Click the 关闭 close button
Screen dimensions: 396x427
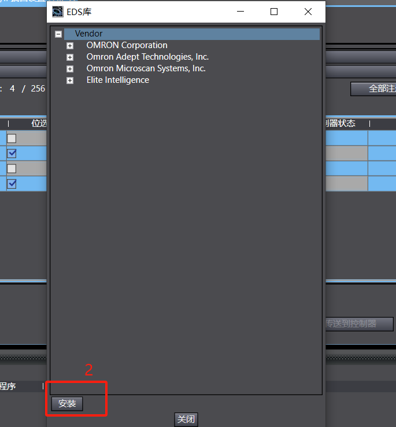coord(186,419)
